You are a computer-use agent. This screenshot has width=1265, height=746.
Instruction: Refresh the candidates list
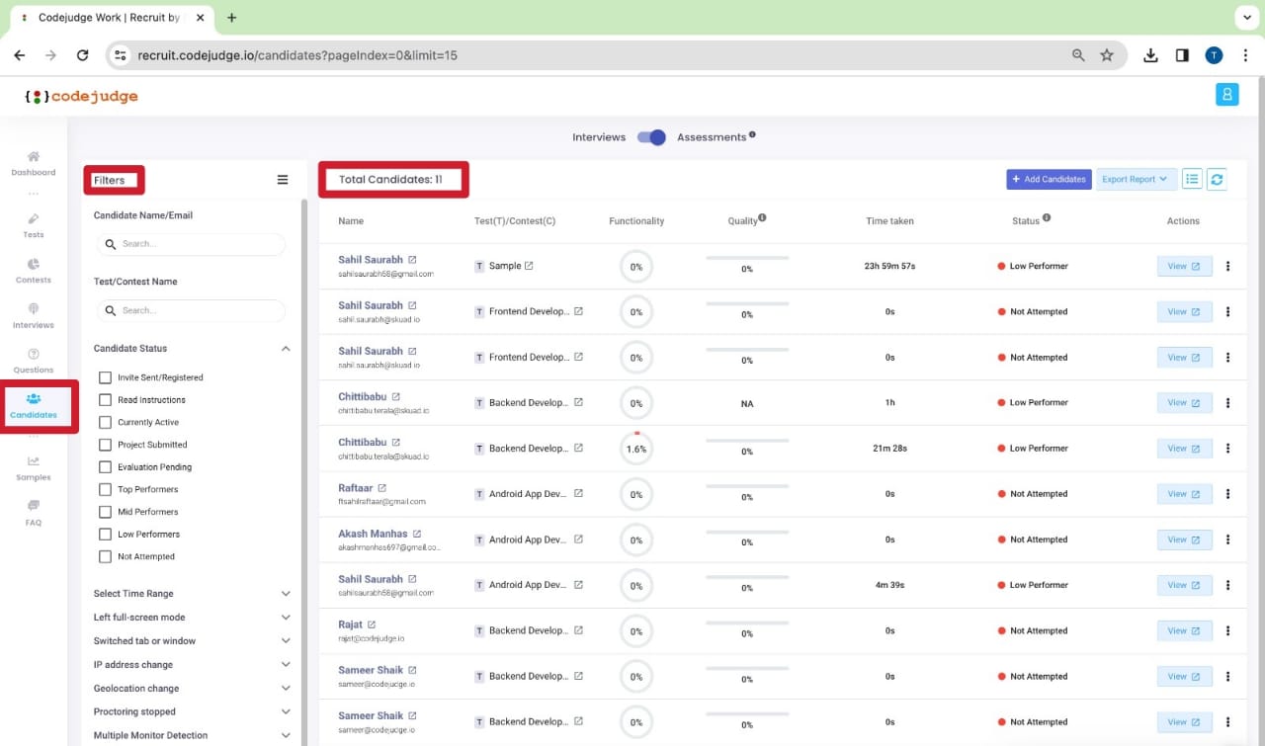1218,179
